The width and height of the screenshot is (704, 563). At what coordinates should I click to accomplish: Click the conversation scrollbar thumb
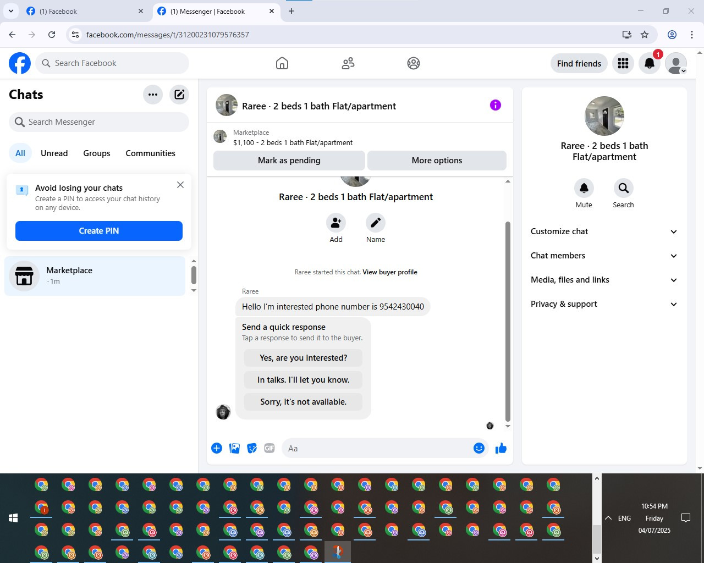point(508,321)
